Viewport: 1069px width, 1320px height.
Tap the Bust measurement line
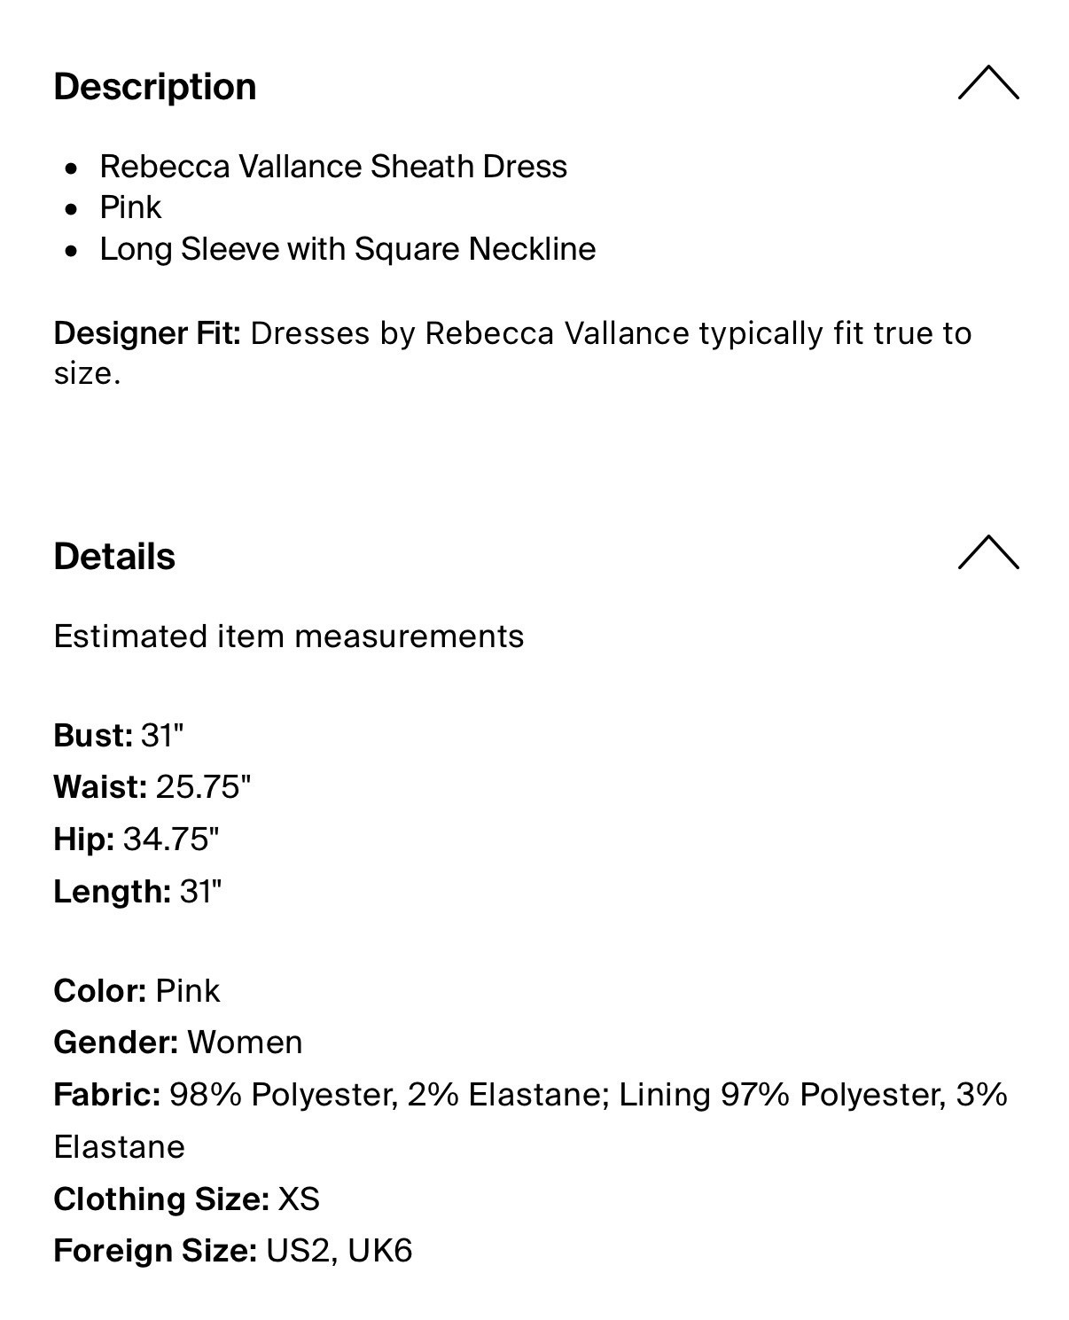point(119,736)
